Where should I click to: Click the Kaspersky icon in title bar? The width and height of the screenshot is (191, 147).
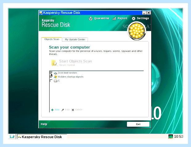click(41, 13)
